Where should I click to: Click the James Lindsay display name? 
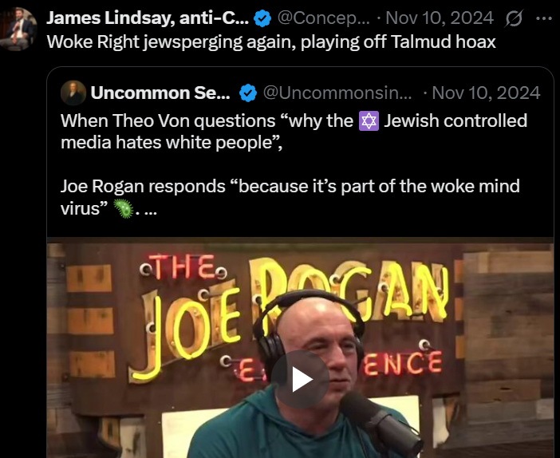tap(148, 18)
